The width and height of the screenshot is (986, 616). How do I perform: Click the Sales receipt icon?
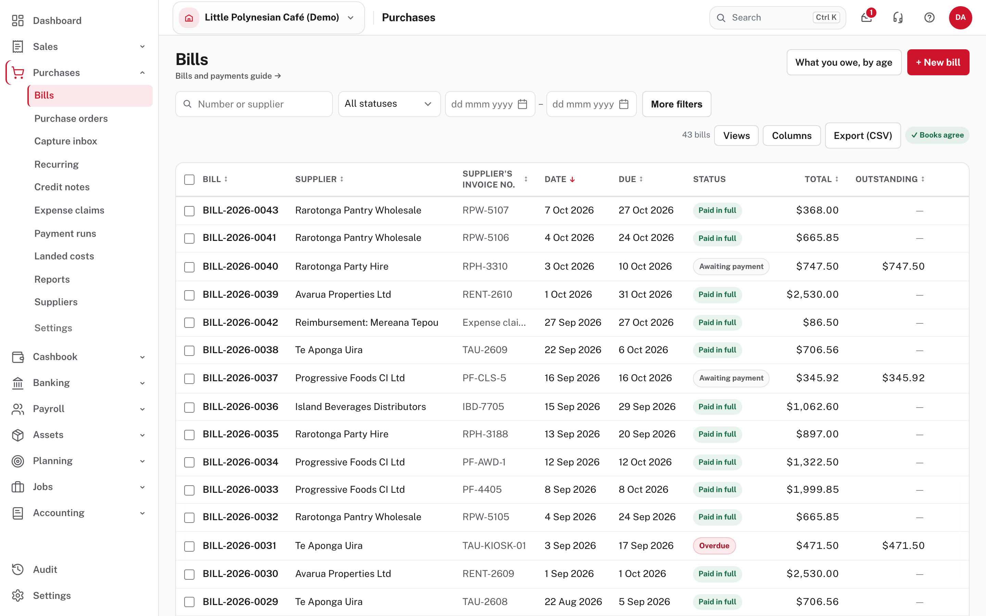click(x=17, y=47)
